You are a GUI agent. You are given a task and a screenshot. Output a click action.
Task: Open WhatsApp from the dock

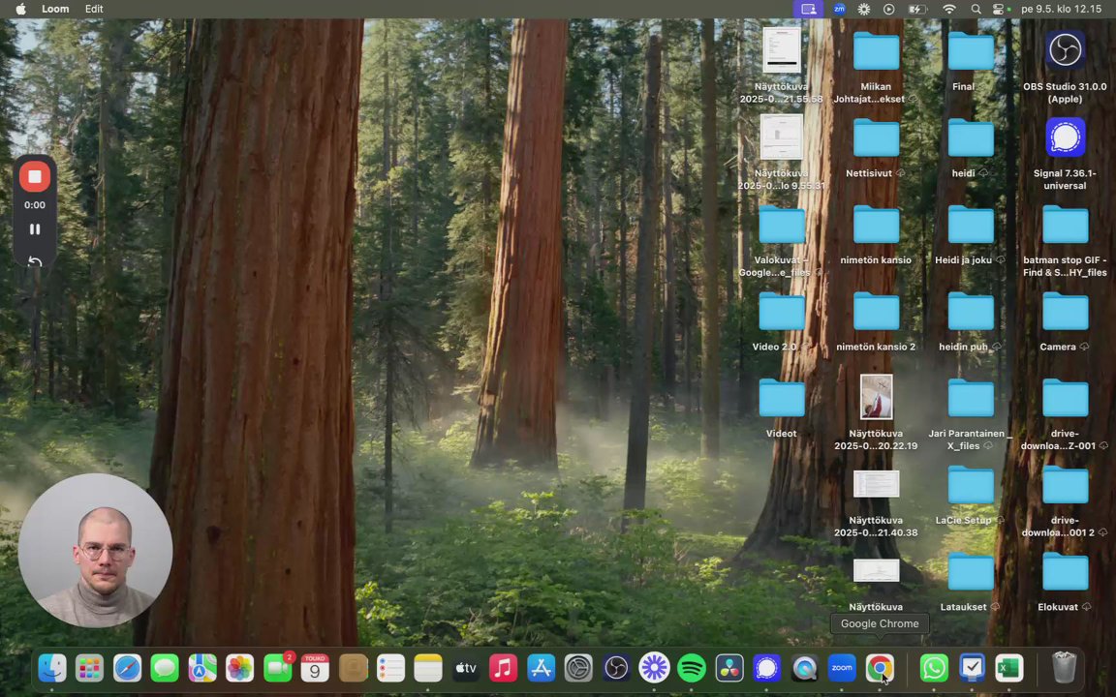tap(934, 668)
